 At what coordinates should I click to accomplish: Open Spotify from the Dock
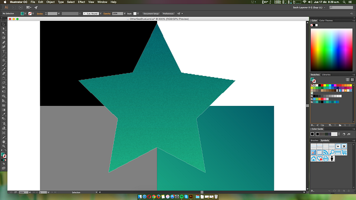click(181, 197)
